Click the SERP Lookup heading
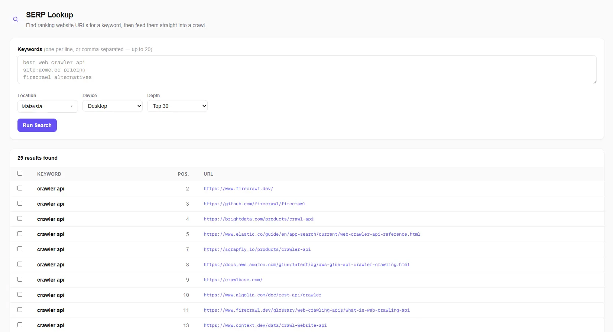The height and width of the screenshot is (332, 613). [x=49, y=15]
